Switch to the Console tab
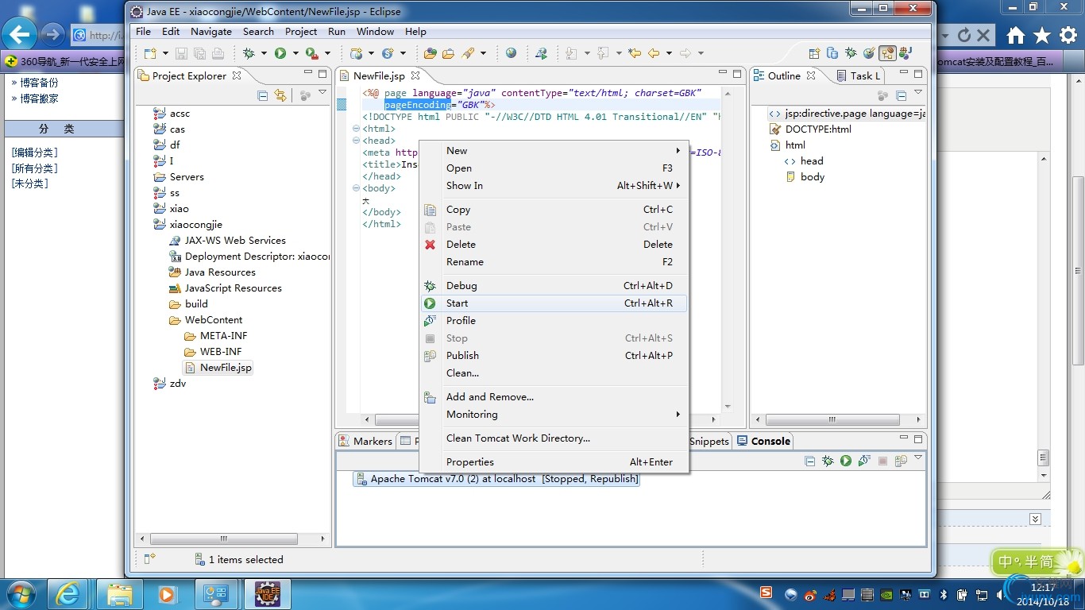The image size is (1085, 610). [763, 441]
